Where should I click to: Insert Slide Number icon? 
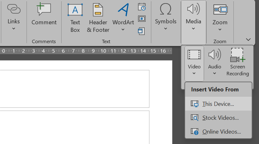pos(142,19)
